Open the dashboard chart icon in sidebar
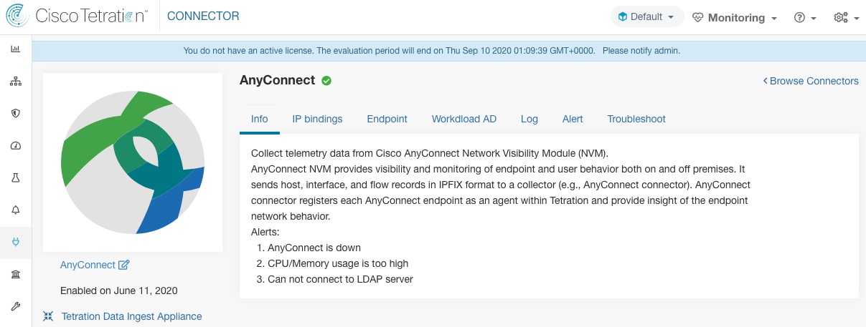The image size is (866, 327). pos(16,49)
